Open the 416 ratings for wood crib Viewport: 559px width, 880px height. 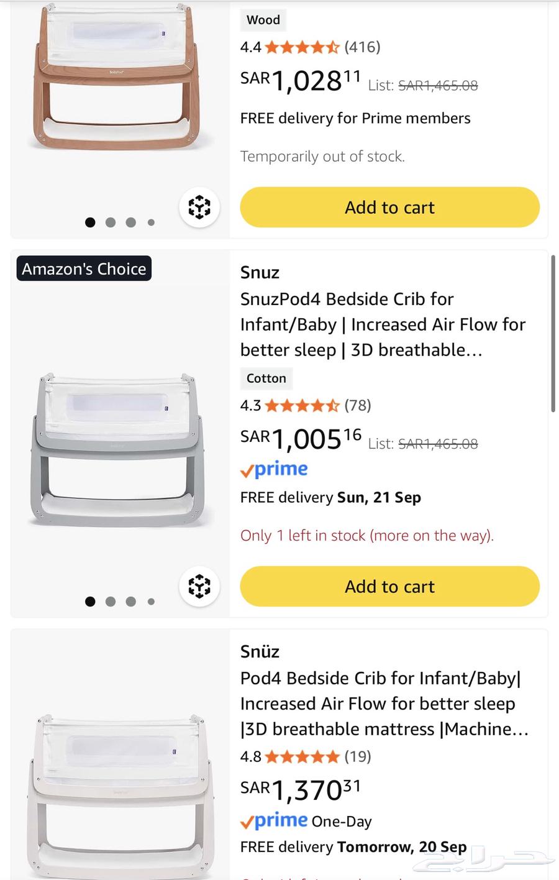click(362, 47)
